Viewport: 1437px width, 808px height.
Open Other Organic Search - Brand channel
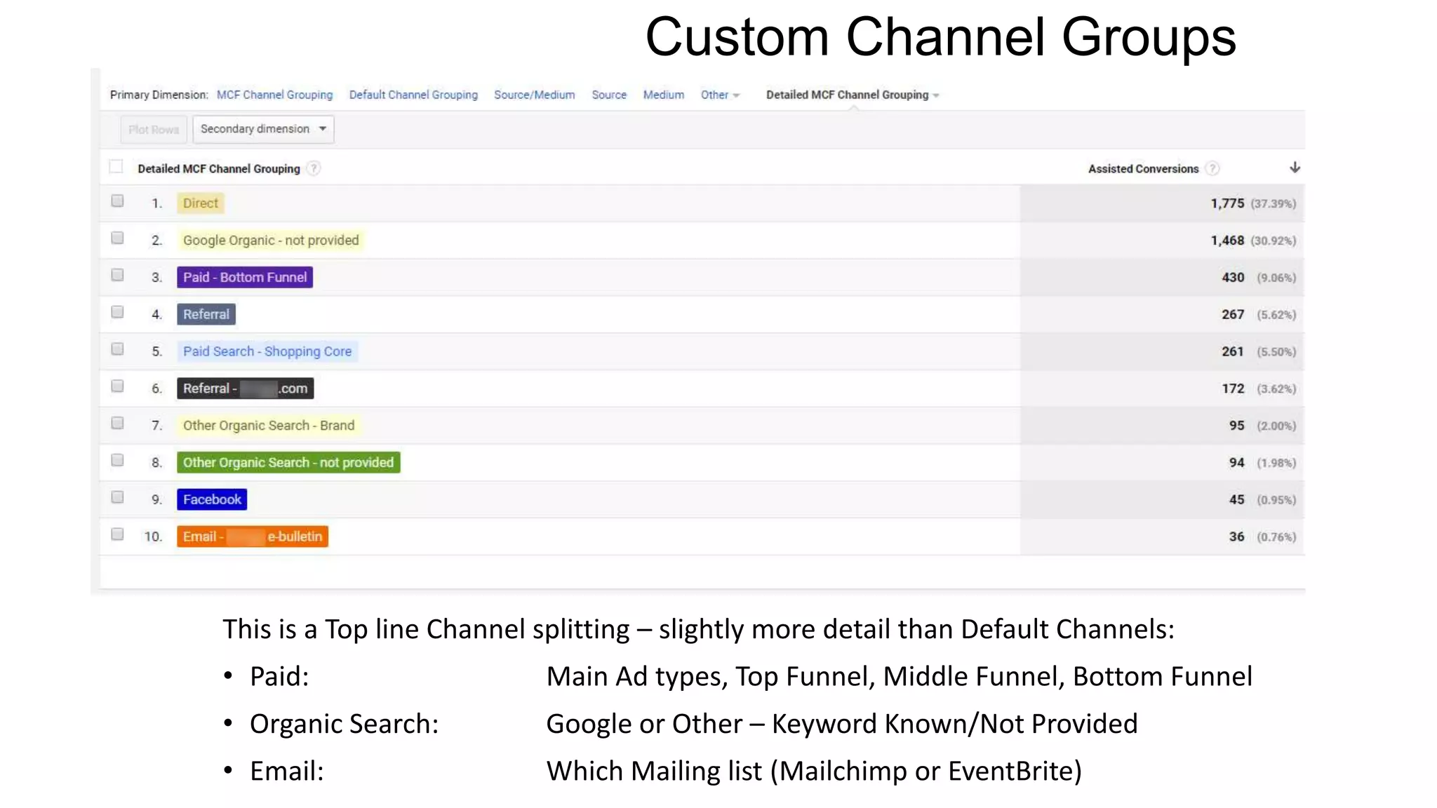(269, 426)
